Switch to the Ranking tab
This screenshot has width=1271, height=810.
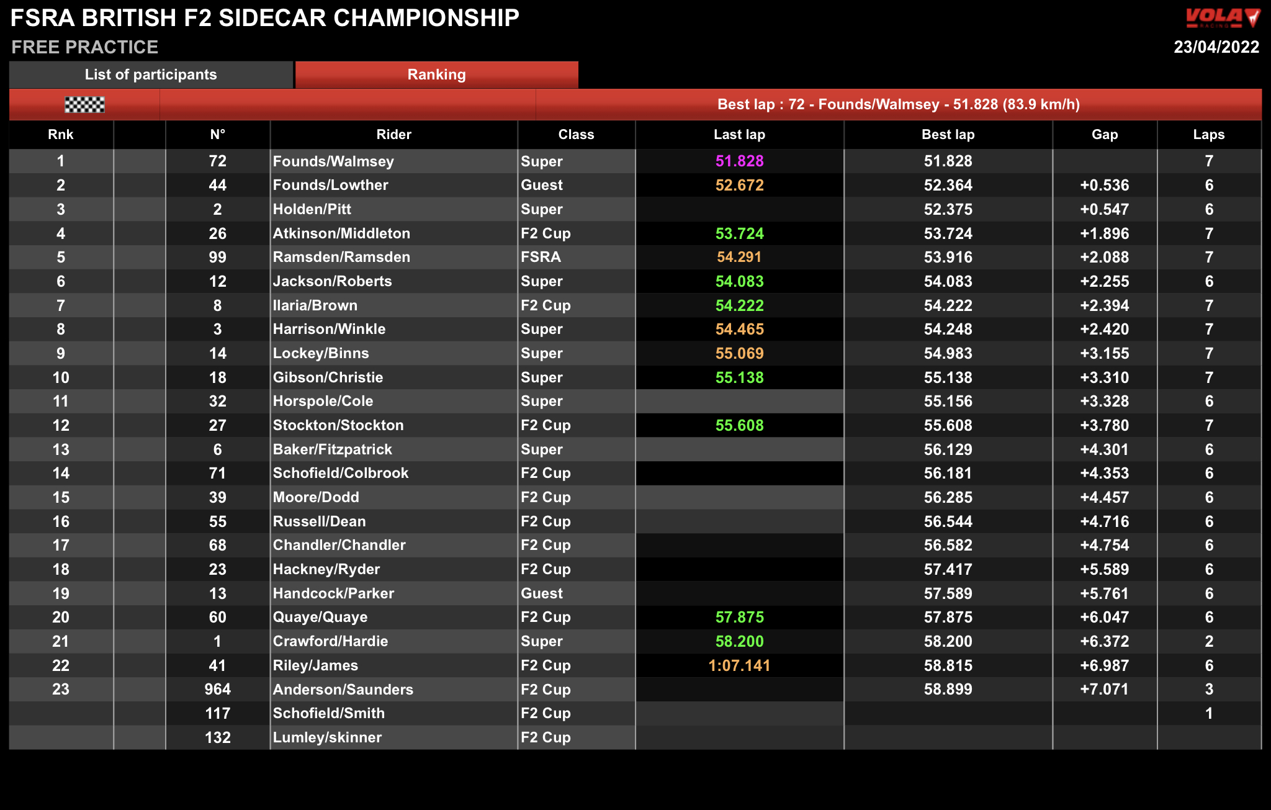click(436, 74)
